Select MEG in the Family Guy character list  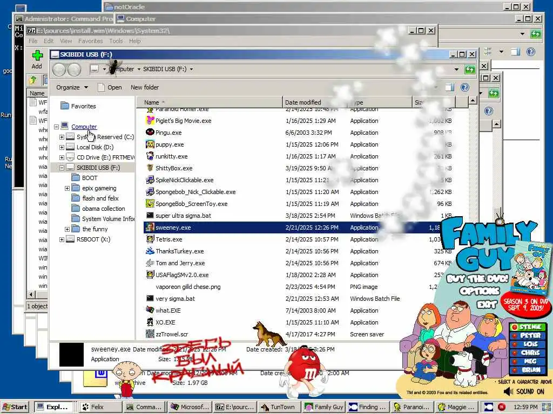pos(528,361)
